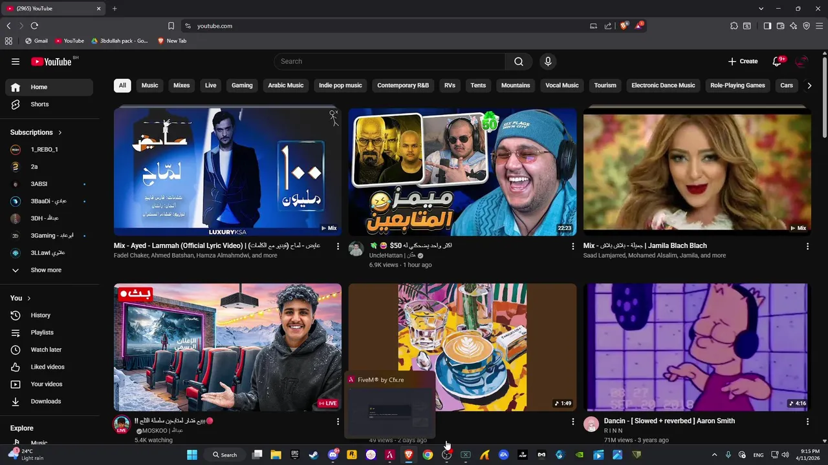Expand the You section chevron
Screen dimensions: 828x465
click(29, 298)
